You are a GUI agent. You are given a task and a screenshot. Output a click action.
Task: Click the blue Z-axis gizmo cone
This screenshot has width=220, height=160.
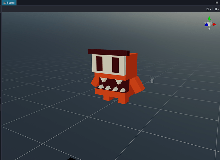pyautogui.click(x=207, y=25)
